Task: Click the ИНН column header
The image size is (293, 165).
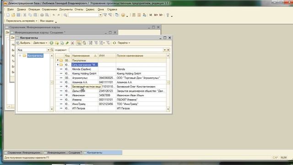Action: tap(107, 56)
